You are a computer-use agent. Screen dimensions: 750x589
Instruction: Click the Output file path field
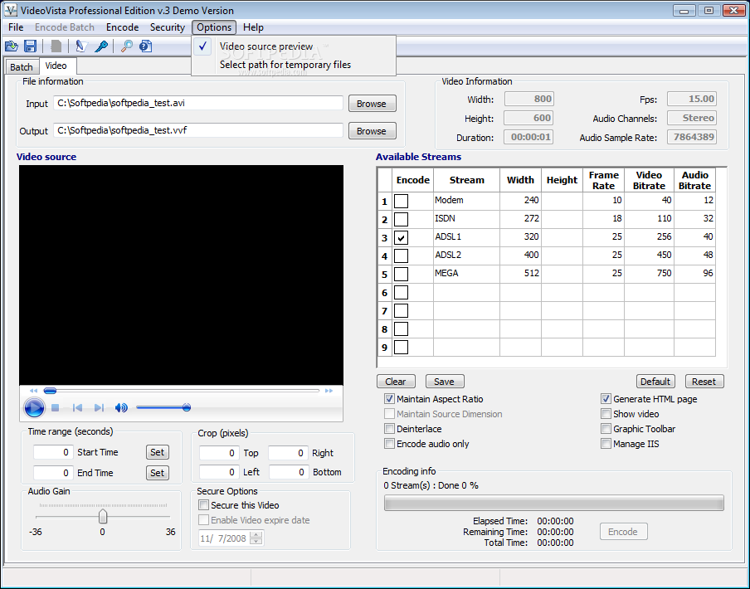click(198, 130)
